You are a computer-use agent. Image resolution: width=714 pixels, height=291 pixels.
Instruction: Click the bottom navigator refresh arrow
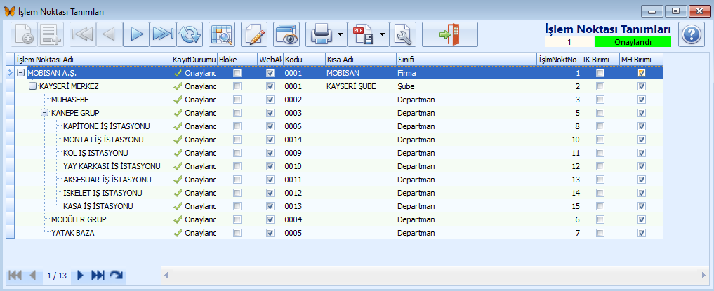[x=117, y=275]
